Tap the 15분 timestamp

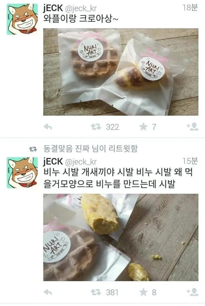pyautogui.click(x=190, y=161)
